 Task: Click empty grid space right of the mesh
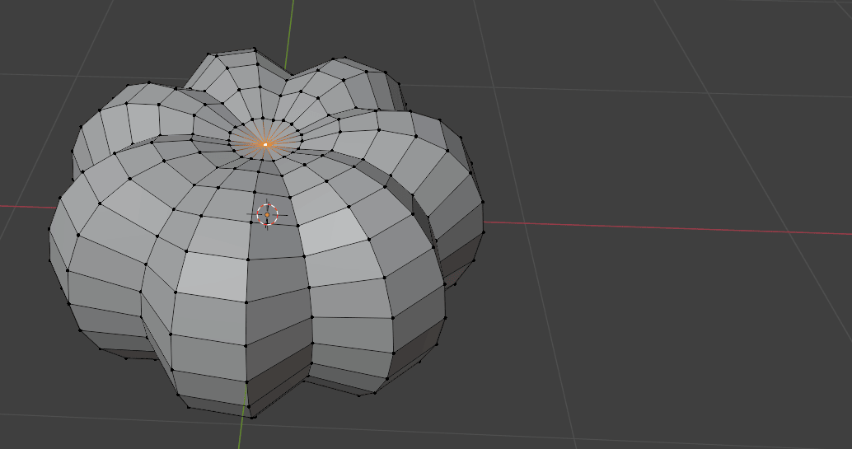click(x=659, y=330)
